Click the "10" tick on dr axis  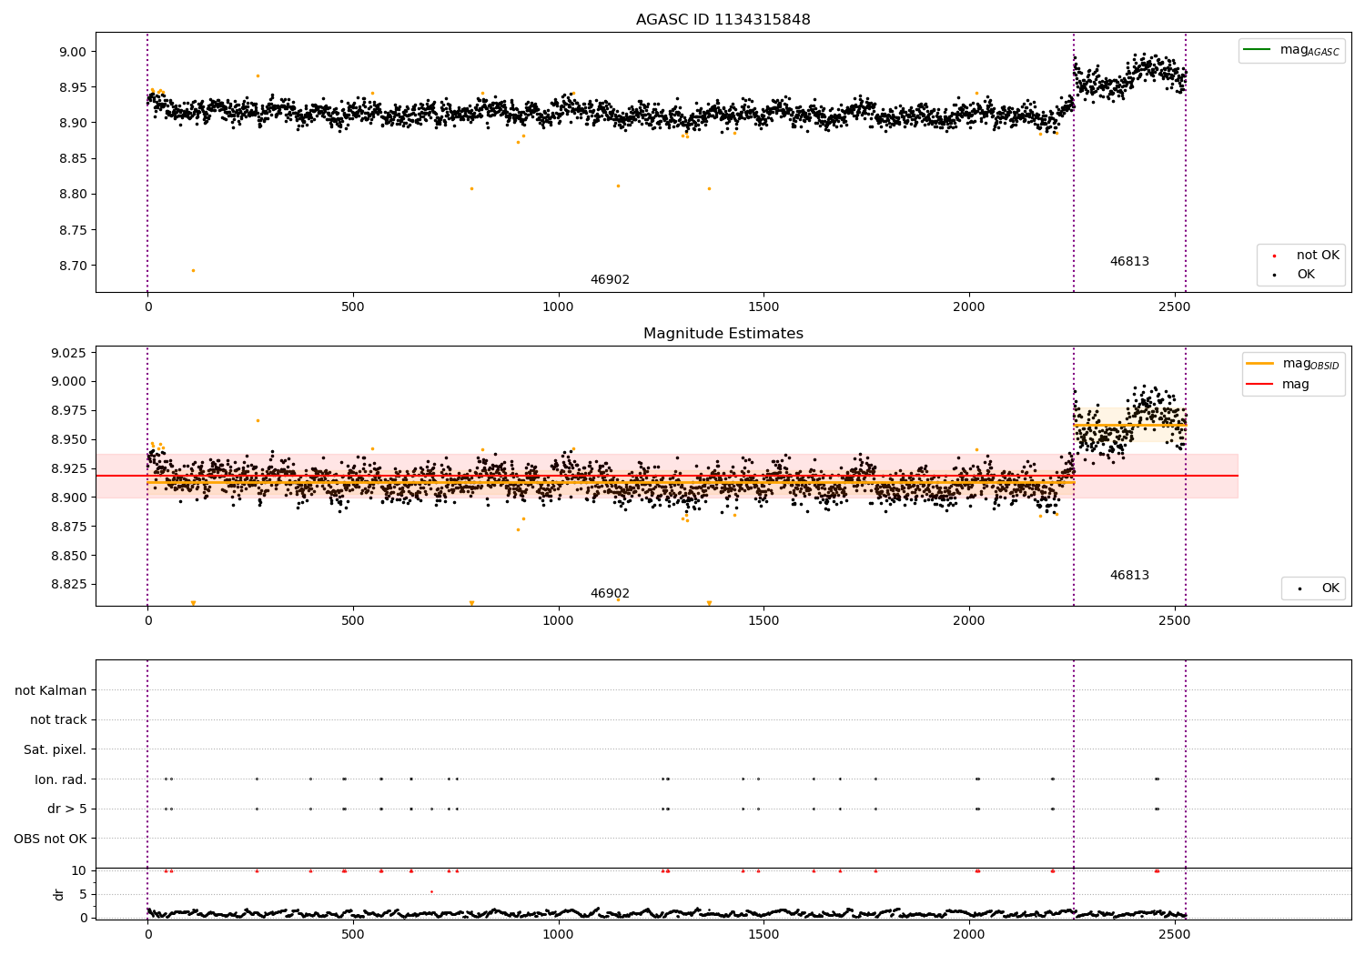click(79, 870)
